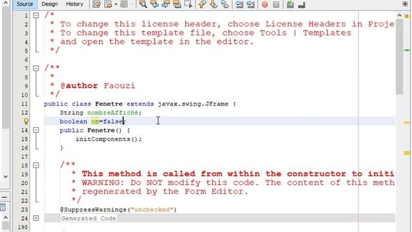This screenshot has width=412, height=232.
Task: Click the Generated Code folded block
Action: coord(89,218)
